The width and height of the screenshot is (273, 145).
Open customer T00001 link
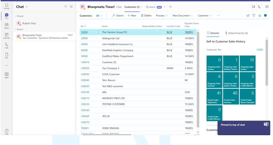coord(85,128)
